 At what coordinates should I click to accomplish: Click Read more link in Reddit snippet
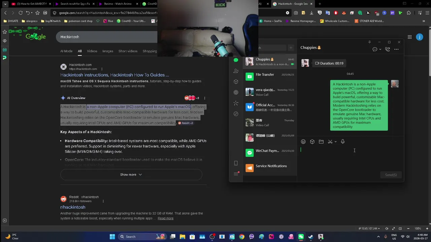(166, 218)
